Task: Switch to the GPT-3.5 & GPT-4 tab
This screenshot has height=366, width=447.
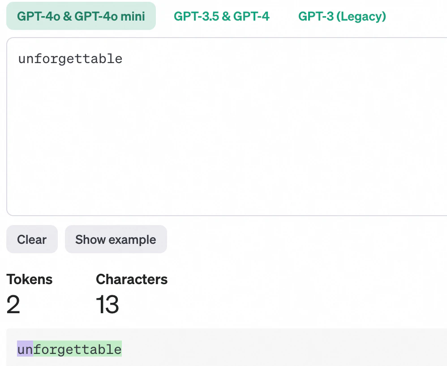Action: [x=222, y=16]
